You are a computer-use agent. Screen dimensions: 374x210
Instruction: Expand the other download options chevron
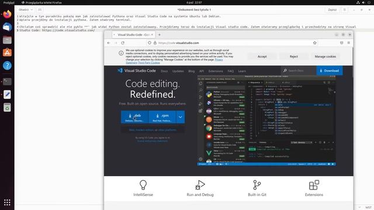point(181,117)
